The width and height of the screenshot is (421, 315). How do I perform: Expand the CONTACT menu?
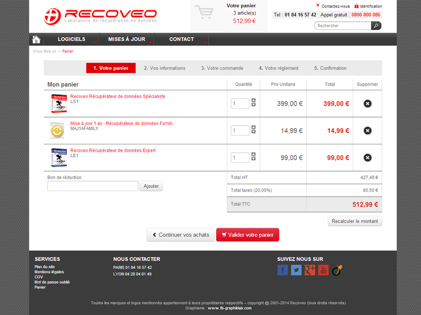point(182,39)
